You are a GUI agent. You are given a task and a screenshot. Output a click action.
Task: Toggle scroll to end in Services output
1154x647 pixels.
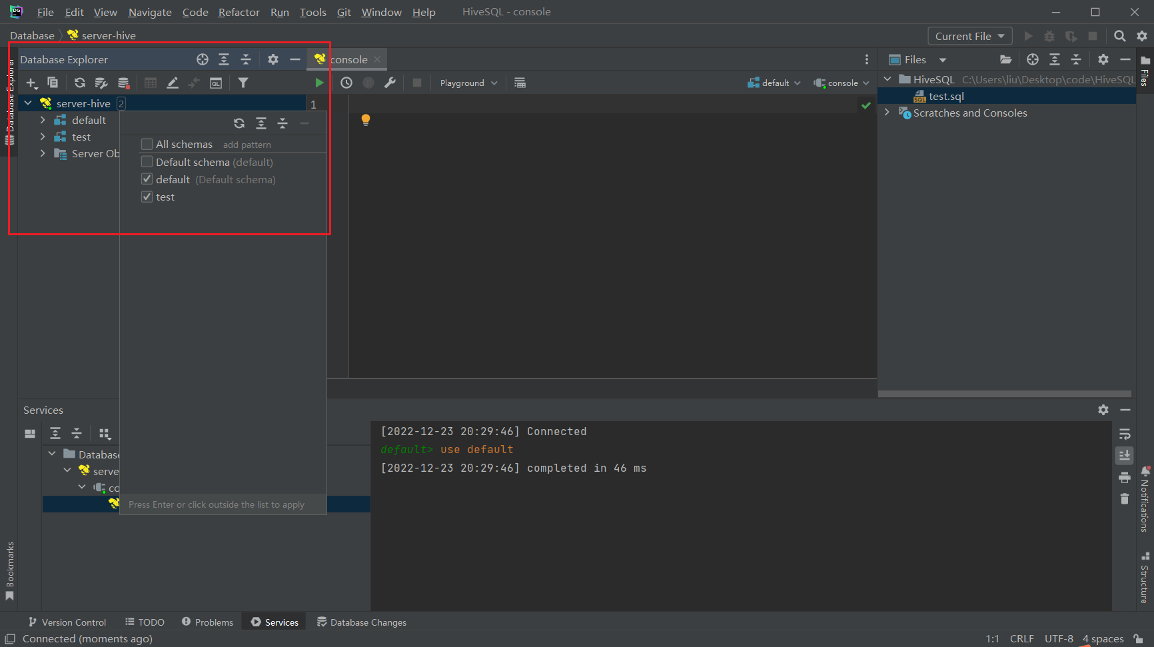(x=1125, y=456)
